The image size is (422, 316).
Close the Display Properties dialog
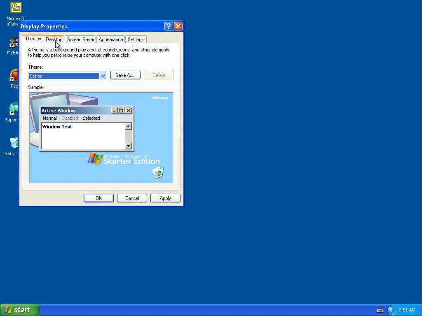pos(178,26)
